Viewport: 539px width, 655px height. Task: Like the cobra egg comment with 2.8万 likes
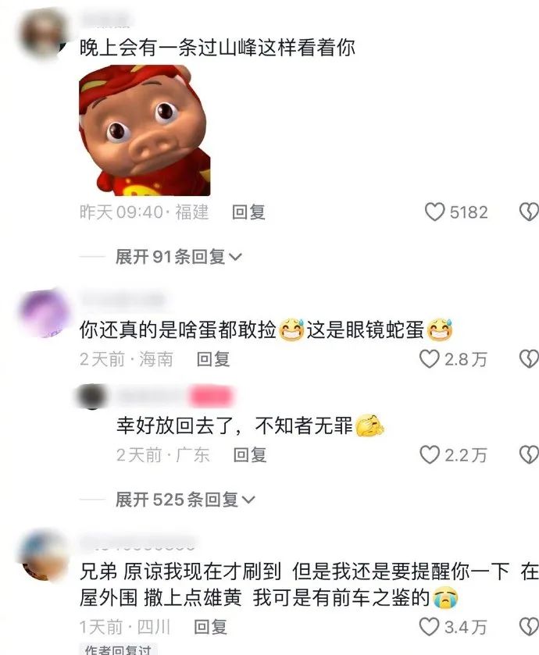430,359
